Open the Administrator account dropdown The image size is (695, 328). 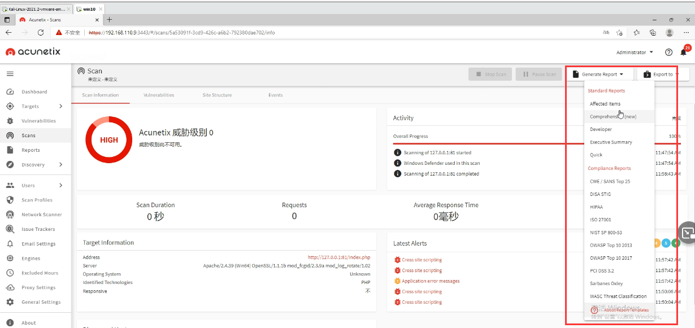[x=635, y=52]
